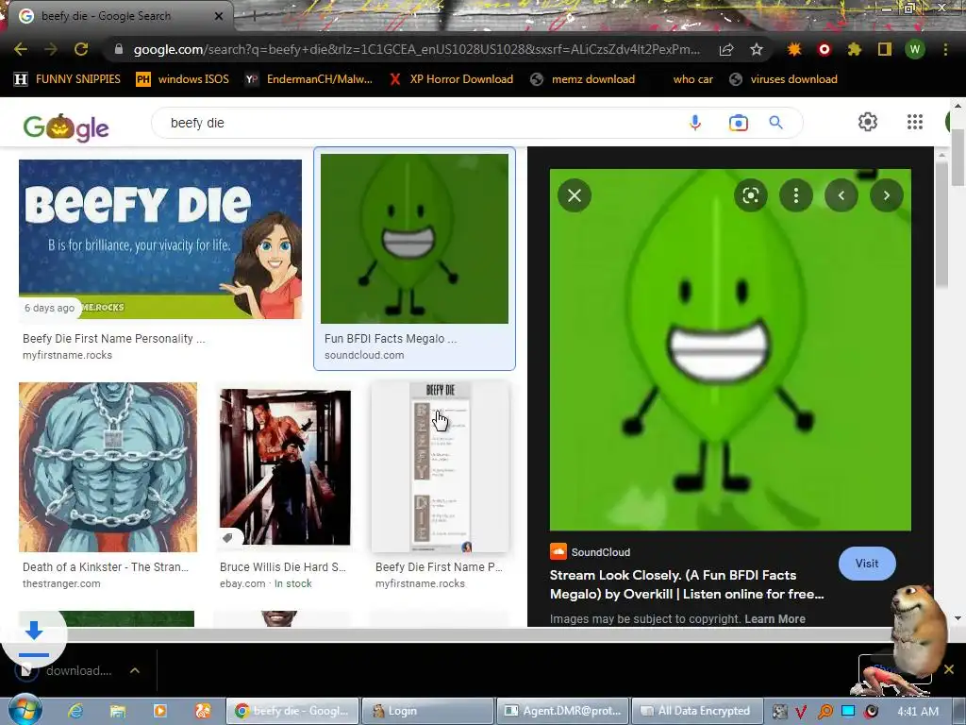This screenshot has width=966, height=725.
Task: Select the Fun BFDI Facts Megalo thumbnail
Action: point(415,239)
